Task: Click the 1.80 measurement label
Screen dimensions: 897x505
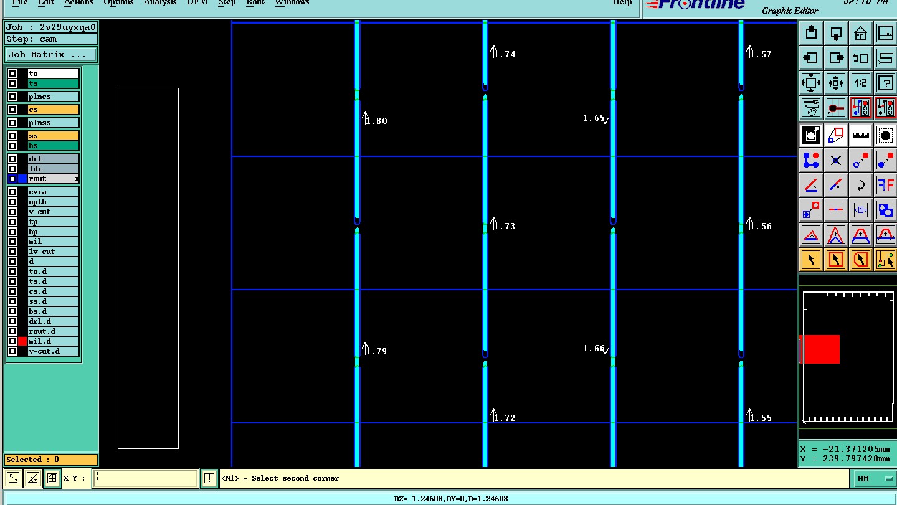Action: click(x=376, y=121)
